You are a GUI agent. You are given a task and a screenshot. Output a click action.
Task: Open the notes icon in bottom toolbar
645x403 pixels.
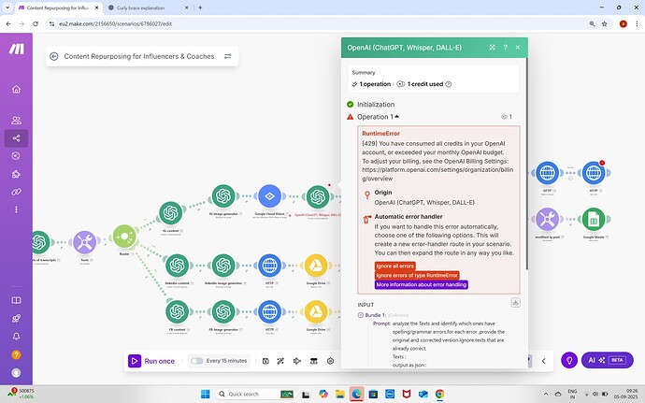coord(313,361)
